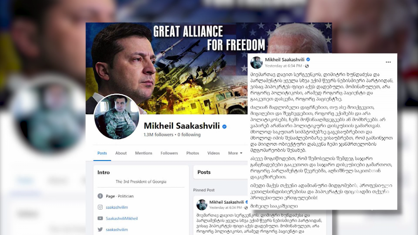Open the three-dots menu on enlarged post

[x=388, y=62]
